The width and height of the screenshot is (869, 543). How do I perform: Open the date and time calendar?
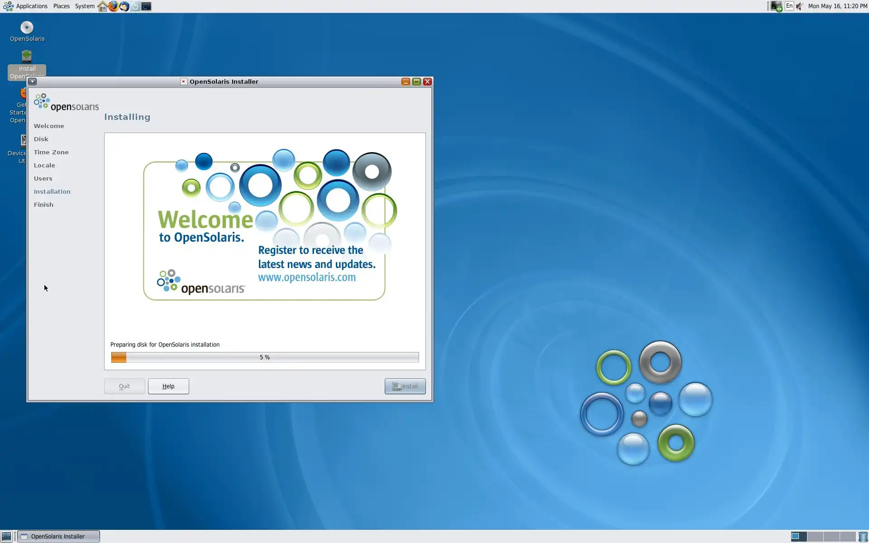coord(837,6)
